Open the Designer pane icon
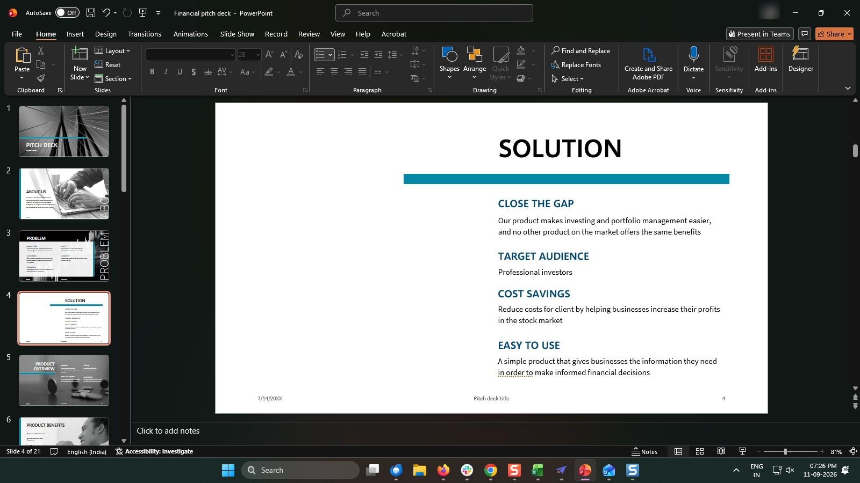This screenshot has width=860, height=483. pyautogui.click(x=800, y=54)
